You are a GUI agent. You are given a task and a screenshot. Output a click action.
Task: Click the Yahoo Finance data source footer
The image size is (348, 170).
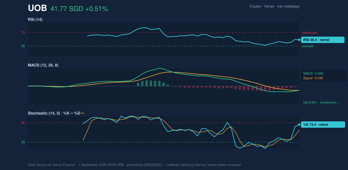pyautogui.click(x=134, y=165)
